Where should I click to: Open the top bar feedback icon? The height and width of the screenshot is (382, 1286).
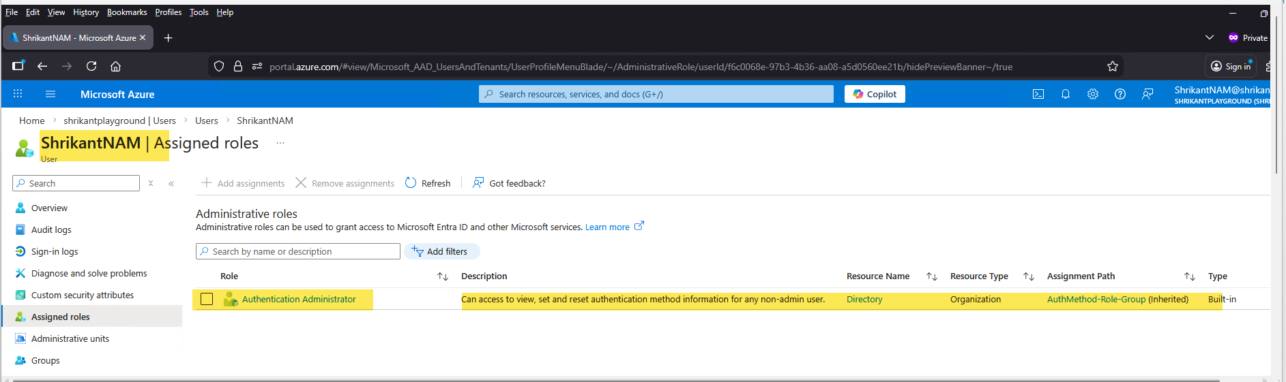click(1148, 94)
